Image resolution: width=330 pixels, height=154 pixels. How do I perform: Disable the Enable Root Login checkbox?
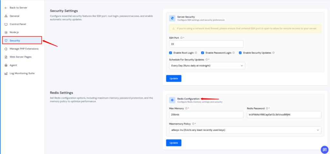tap(170, 53)
